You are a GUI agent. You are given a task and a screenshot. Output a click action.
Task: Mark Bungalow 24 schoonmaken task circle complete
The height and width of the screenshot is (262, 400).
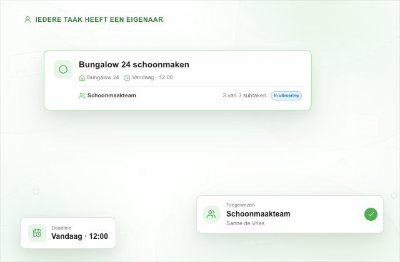[x=63, y=69]
